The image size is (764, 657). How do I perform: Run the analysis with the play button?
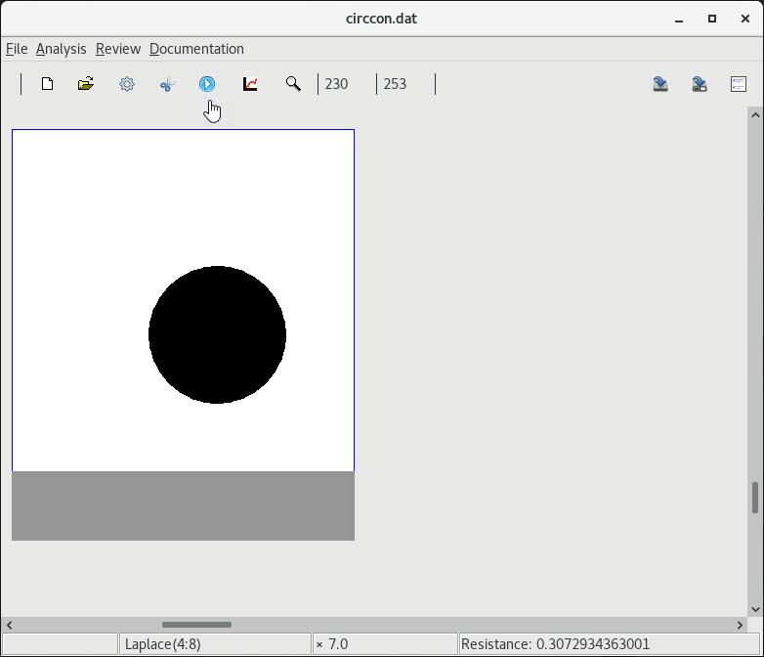(207, 84)
